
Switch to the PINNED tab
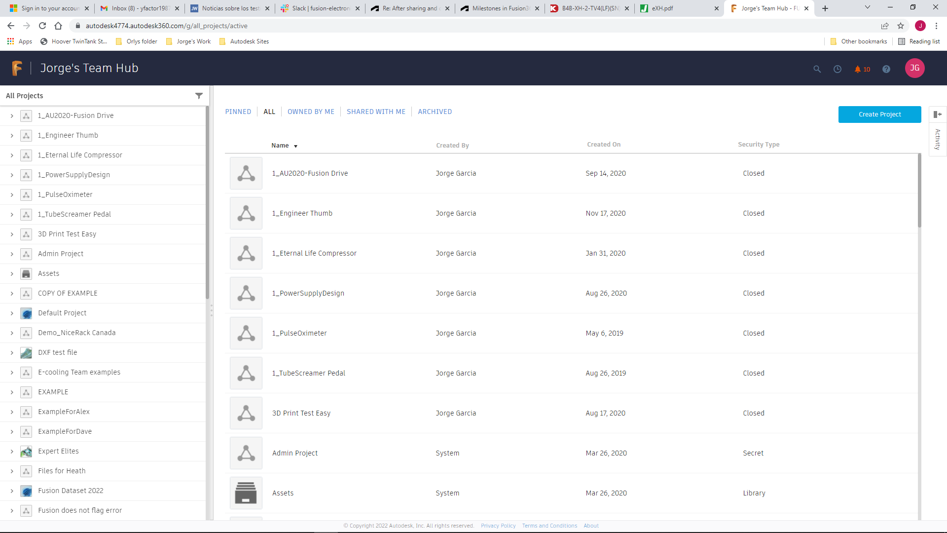[238, 112]
